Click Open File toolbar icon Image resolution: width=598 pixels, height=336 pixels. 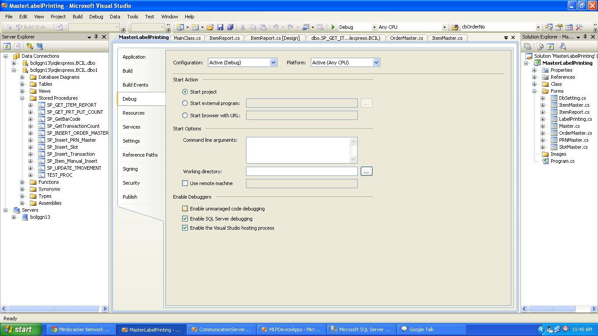[210, 27]
